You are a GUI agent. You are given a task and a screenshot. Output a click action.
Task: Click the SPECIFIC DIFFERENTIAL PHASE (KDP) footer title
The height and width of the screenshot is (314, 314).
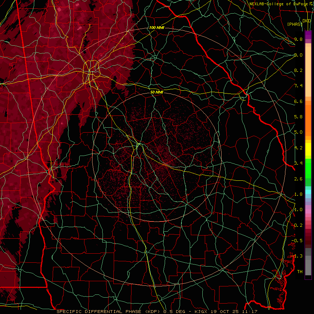109,312
